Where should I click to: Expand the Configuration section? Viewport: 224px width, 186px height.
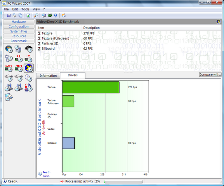point(19,26)
